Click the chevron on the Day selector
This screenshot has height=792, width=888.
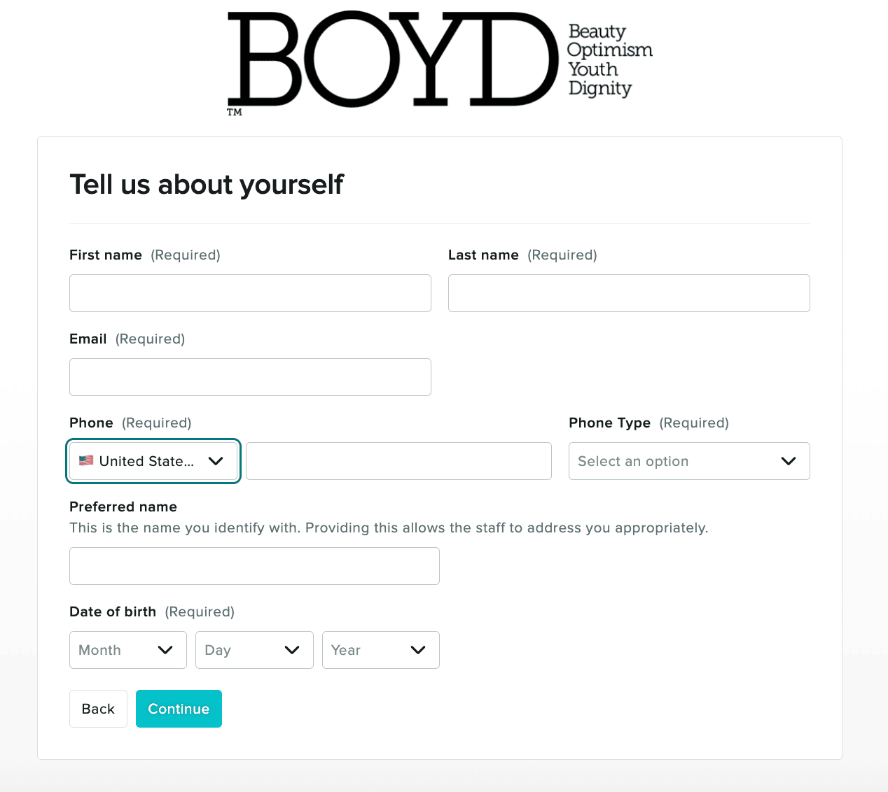point(293,650)
